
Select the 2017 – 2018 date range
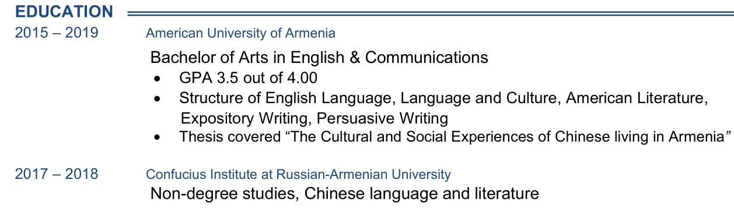57,174
